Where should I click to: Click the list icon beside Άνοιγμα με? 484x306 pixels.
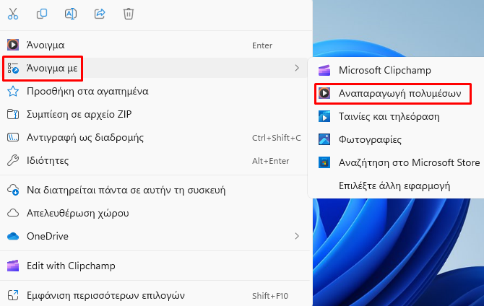point(13,68)
